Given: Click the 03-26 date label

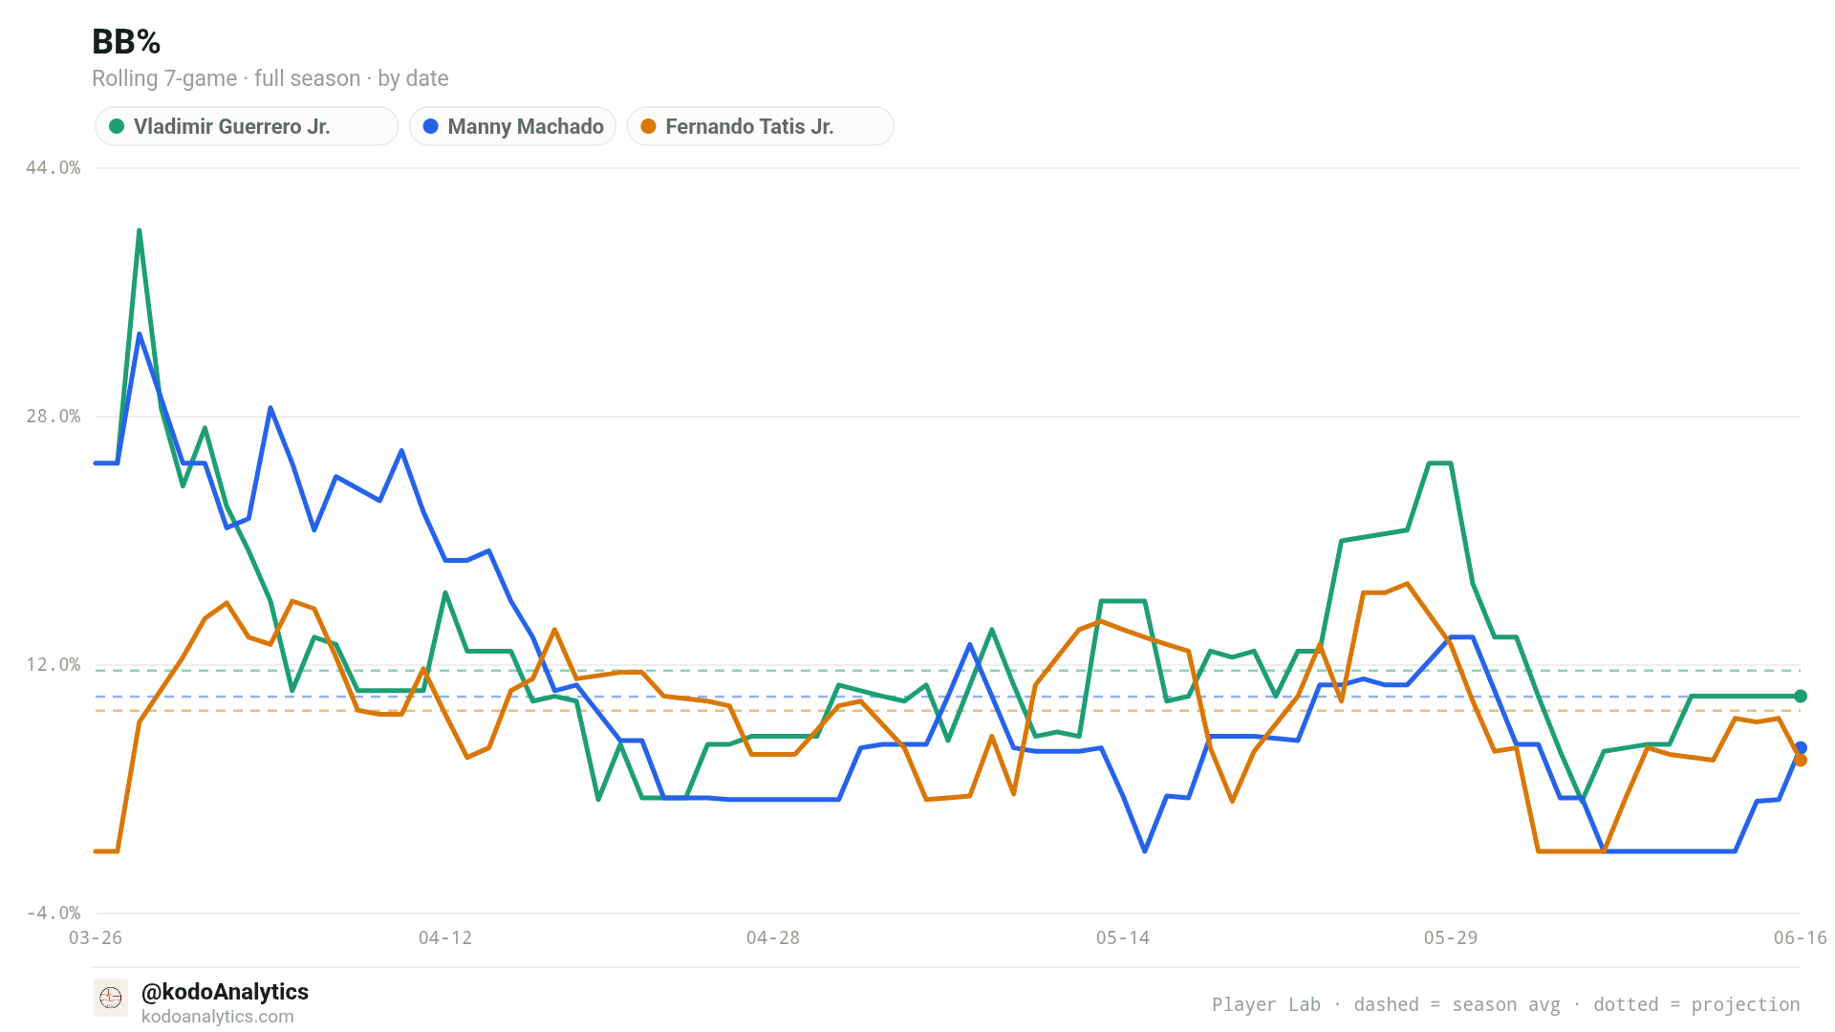Looking at the screenshot, I should pos(96,938).
